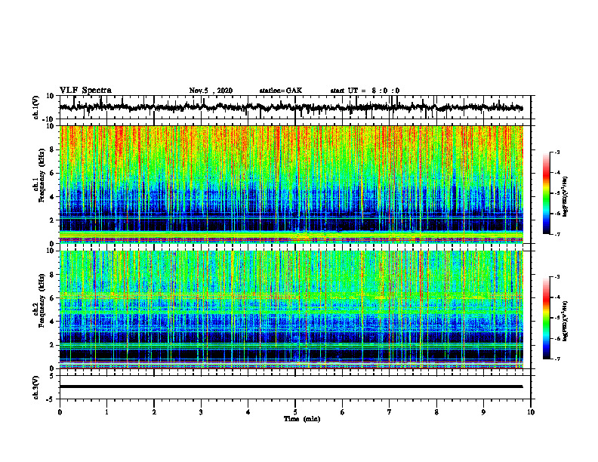Select the "start UT = 8 : 0 : 0" text
This screenshot has width=598, height=462.
pyautogui.click(x=365, y=91)
